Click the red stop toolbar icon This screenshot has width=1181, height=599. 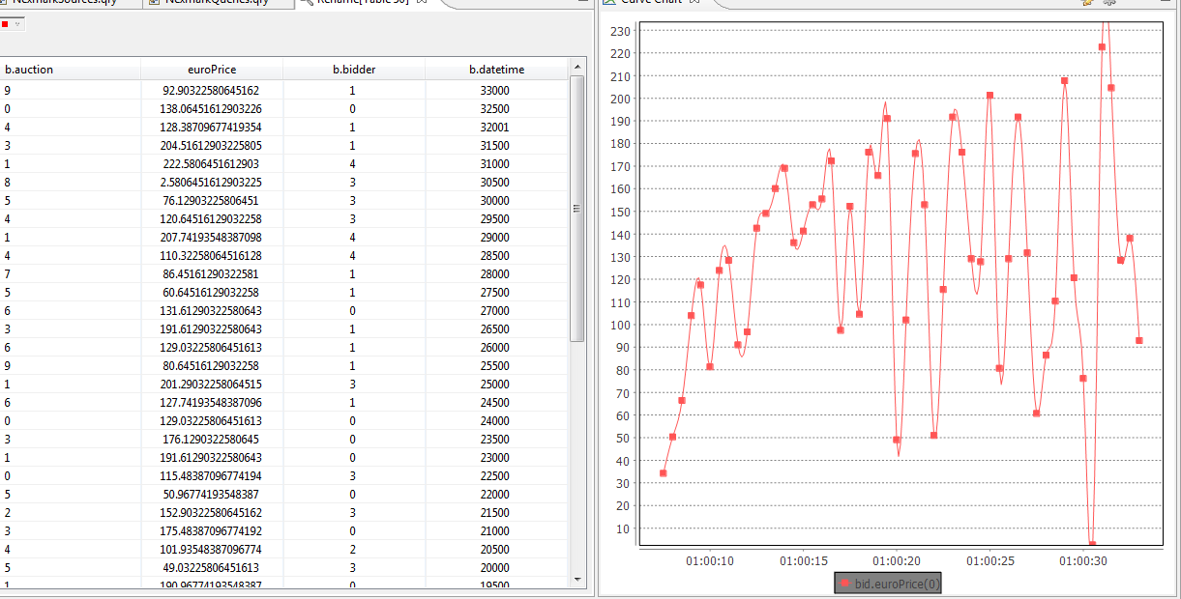point(6,23)
